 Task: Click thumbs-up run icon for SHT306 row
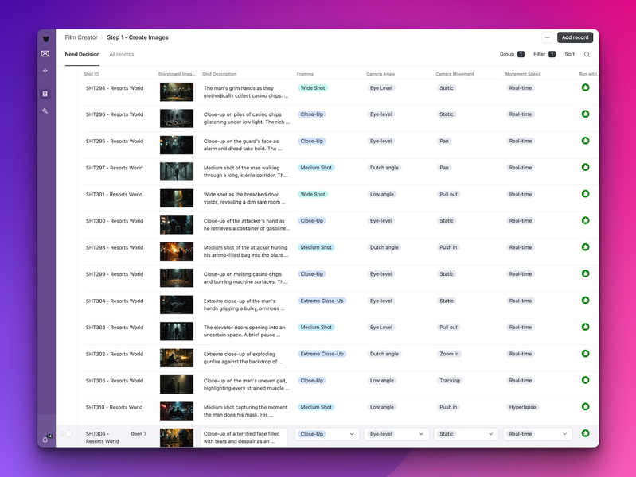(585, 433)
